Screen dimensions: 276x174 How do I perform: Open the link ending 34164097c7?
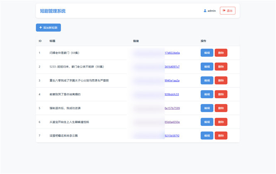(x=172, y=67)
